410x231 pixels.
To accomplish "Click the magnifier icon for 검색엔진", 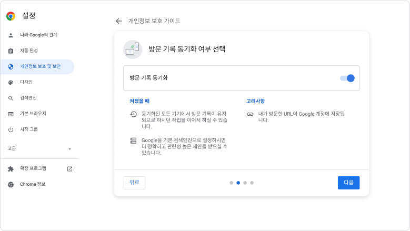I will pos(11,98).
